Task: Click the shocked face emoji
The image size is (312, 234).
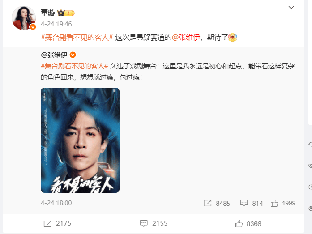Action: [232, 37]
